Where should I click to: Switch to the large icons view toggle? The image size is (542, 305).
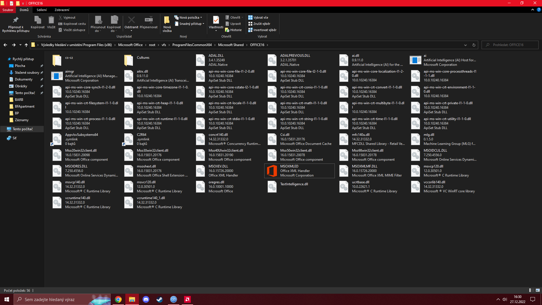click(538, 290)
